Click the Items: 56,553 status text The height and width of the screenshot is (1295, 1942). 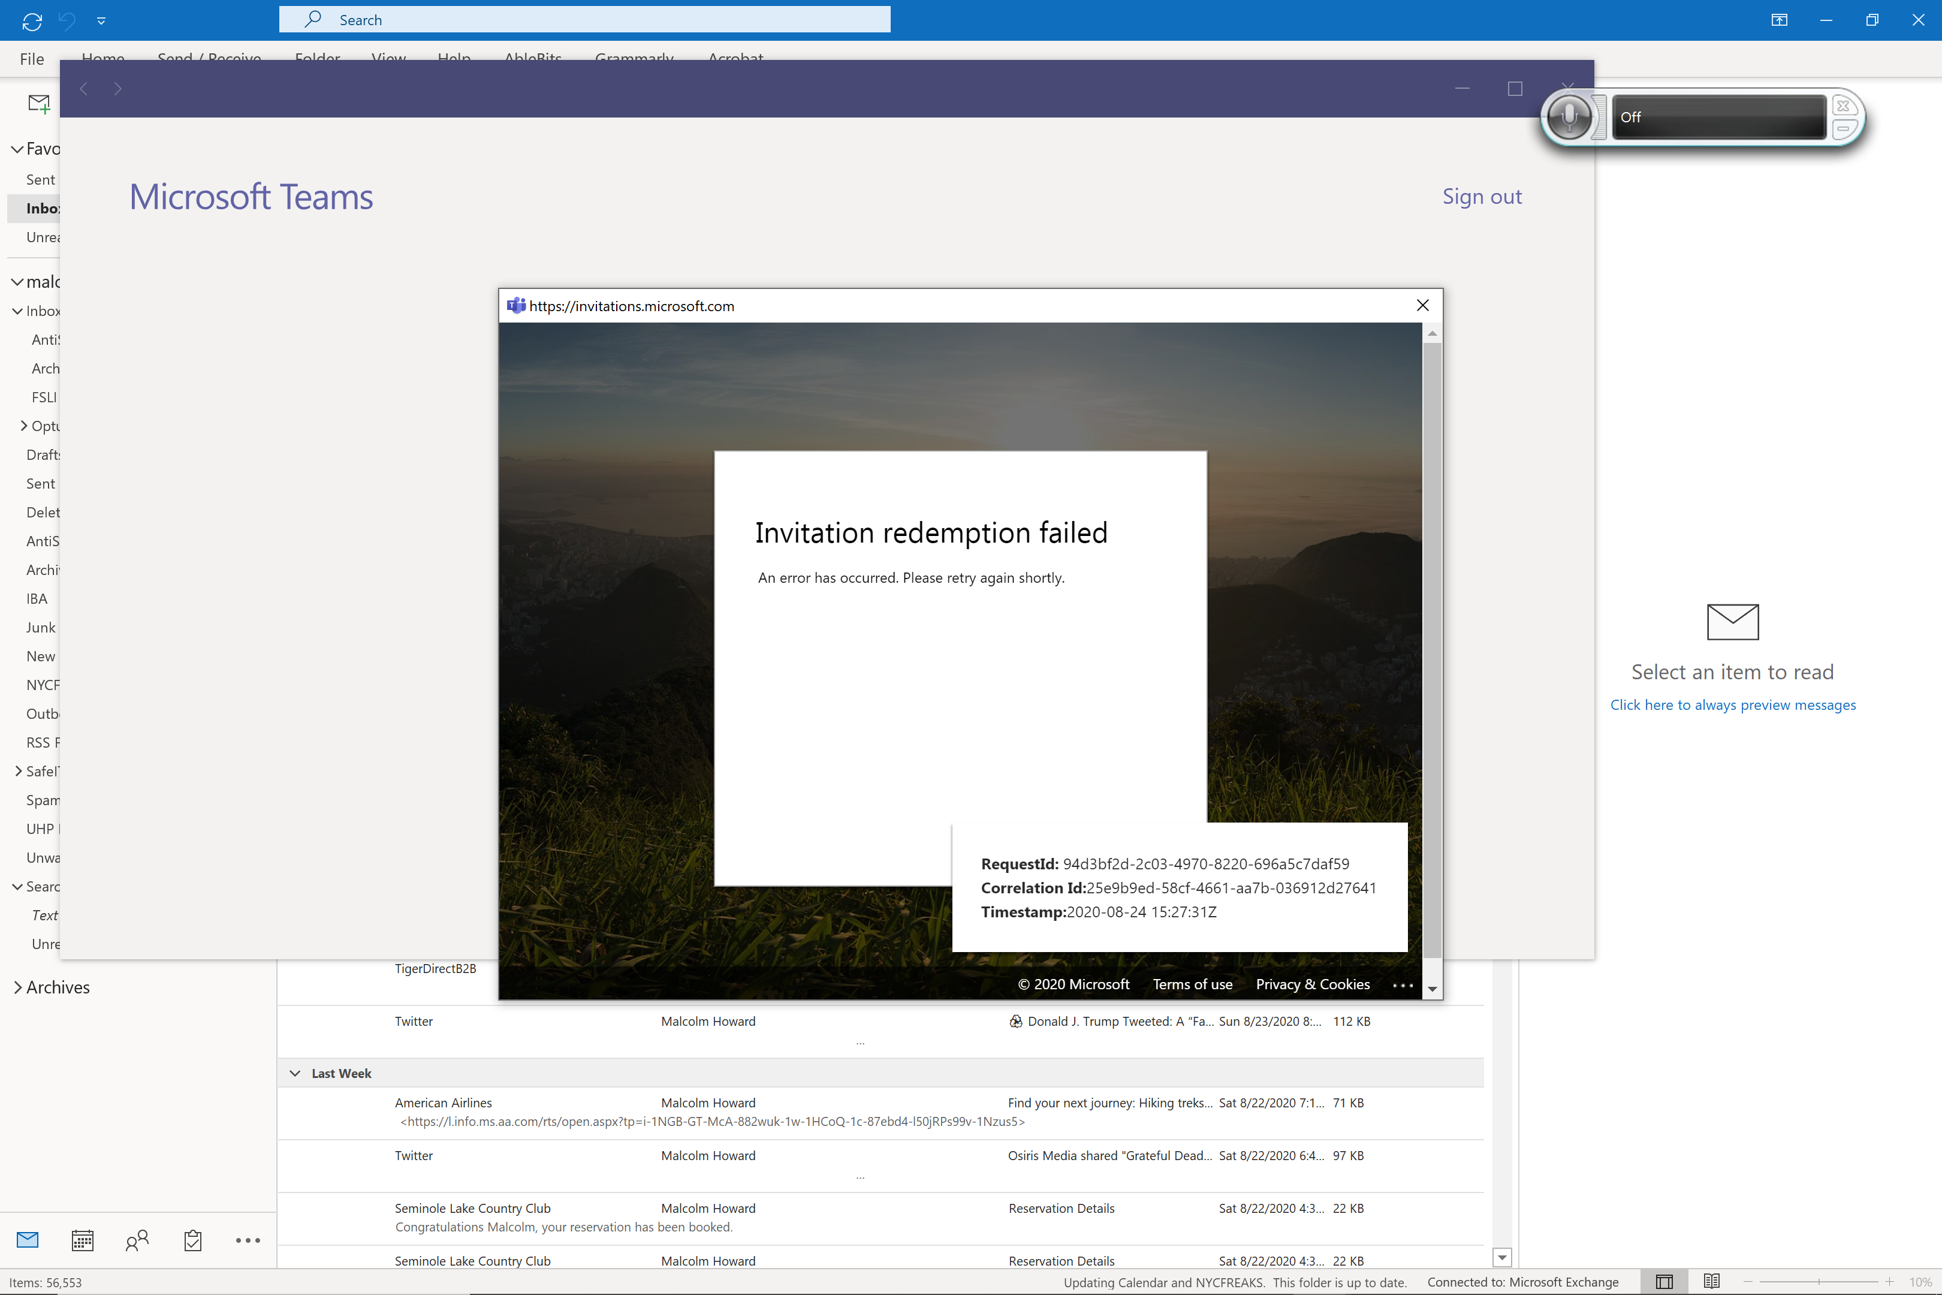coord(46,1282)
